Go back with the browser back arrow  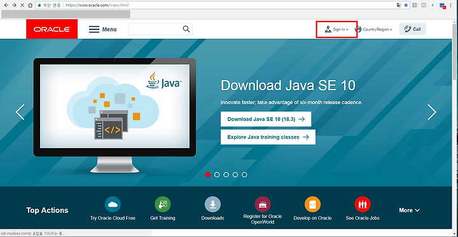tap(6, 5)
